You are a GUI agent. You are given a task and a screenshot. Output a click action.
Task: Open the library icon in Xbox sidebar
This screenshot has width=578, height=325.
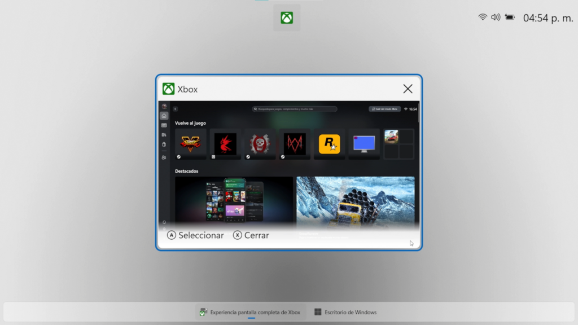pyautogui.click(x=164, y=135)
